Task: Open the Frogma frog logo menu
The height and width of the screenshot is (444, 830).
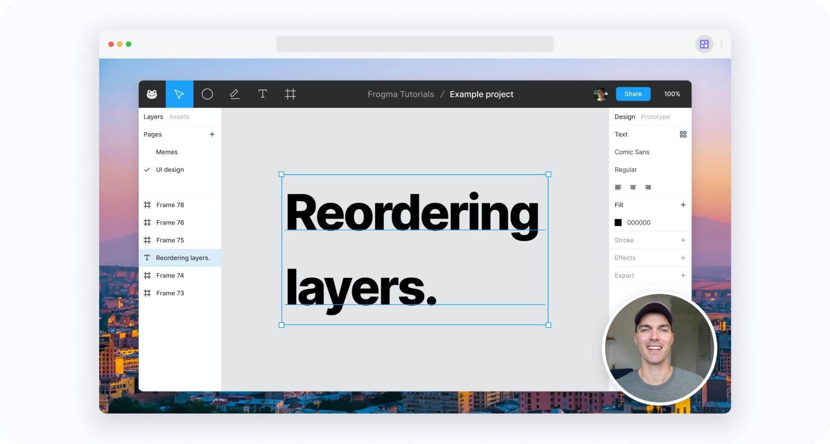Action: (152, 94)
